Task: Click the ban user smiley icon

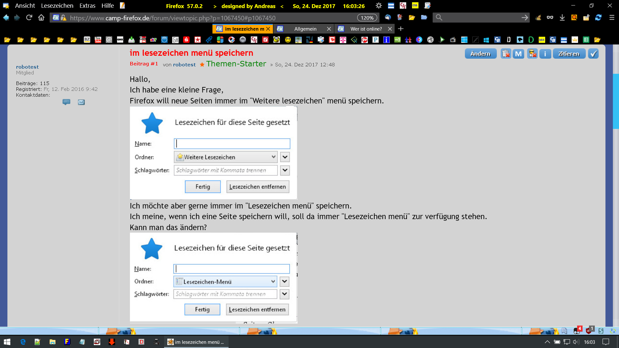Action: point(532,54)
